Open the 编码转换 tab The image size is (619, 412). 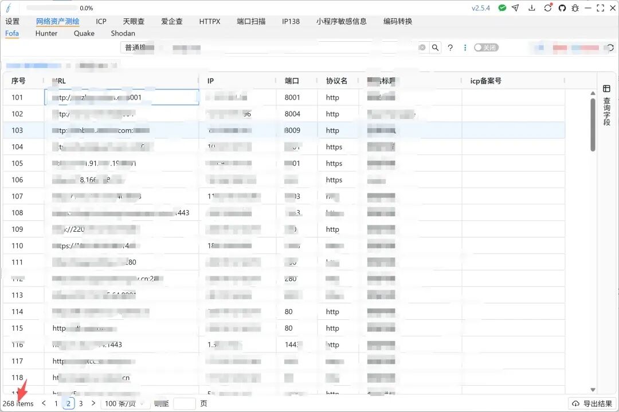[398, 21]
